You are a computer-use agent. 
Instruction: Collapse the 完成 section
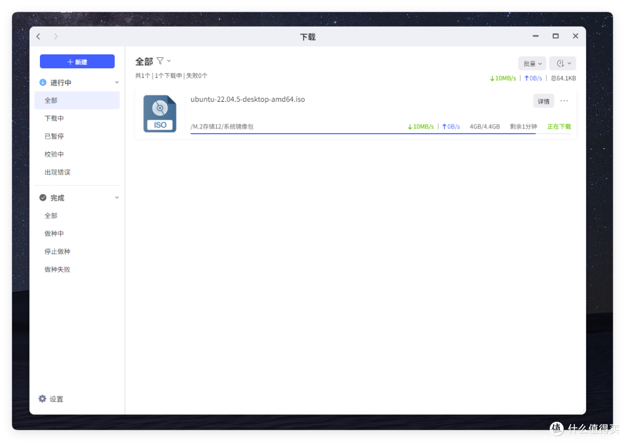click(x=117, y=197)
